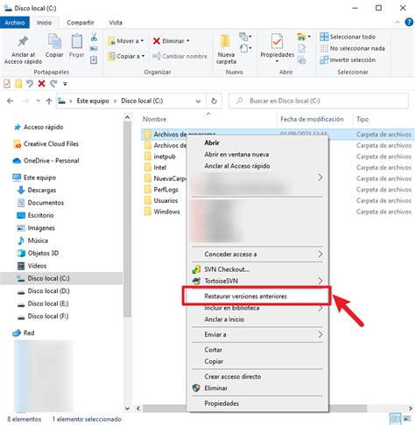Viewport: 415px width, 425px height.
Task: Click Cambiar nombre in Organizar group
Action: pyautogui.click(x=179, y=56)
